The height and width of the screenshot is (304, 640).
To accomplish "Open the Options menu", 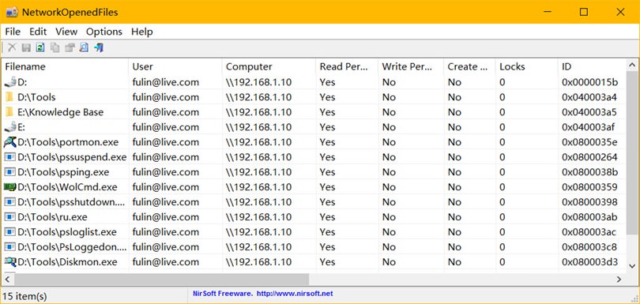I will coord(104,32).
